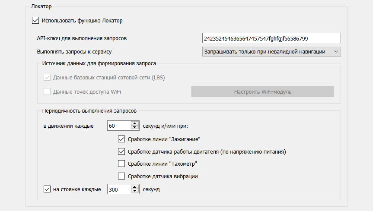Uncheck "Сработке линии Зажигание" checkbox
373x211 pixels.
pos(121,139)
